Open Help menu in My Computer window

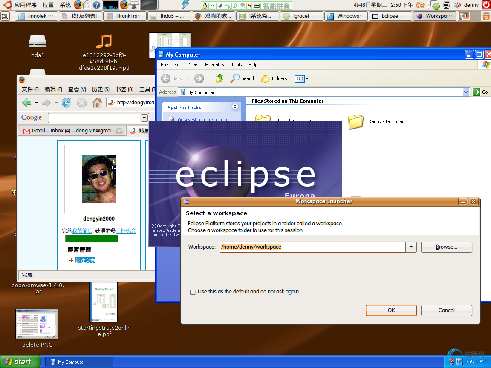tap(253, 65)
